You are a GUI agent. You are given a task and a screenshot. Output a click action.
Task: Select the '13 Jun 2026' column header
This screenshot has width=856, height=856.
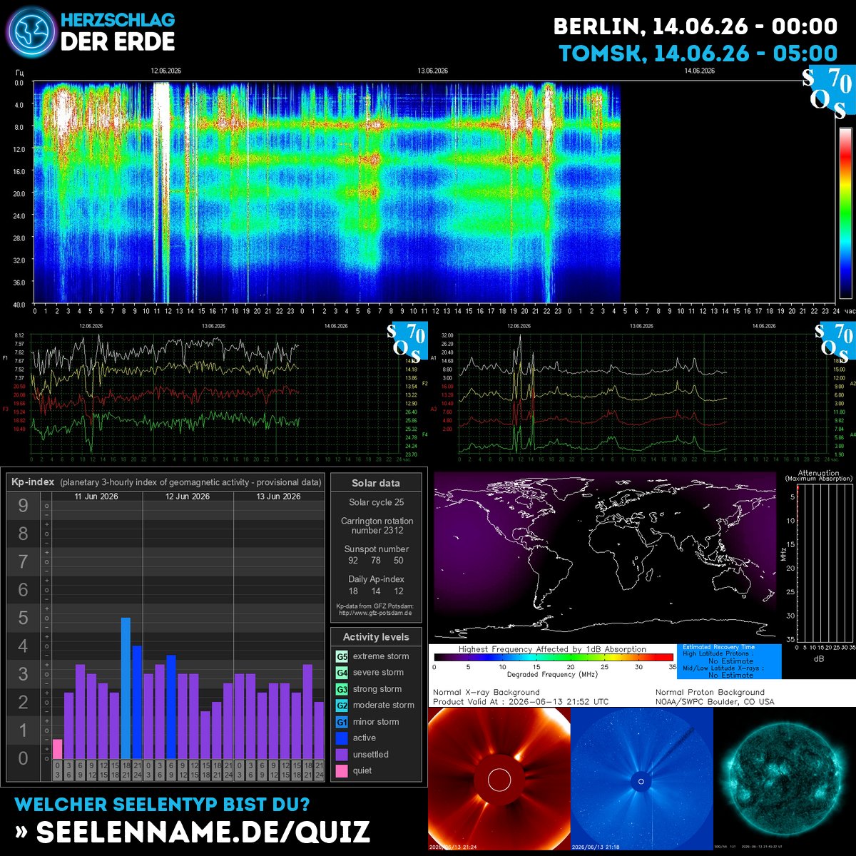[x=278, y=496]
